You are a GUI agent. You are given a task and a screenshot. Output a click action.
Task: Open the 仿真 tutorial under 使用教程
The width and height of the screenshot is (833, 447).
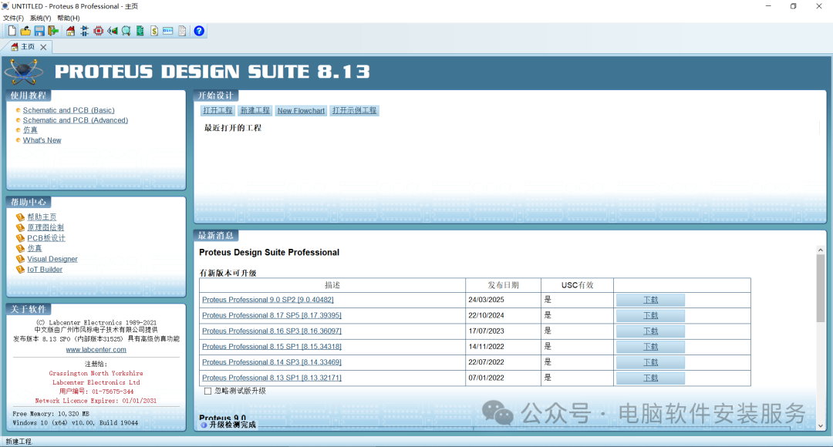(x=30, y=130)
